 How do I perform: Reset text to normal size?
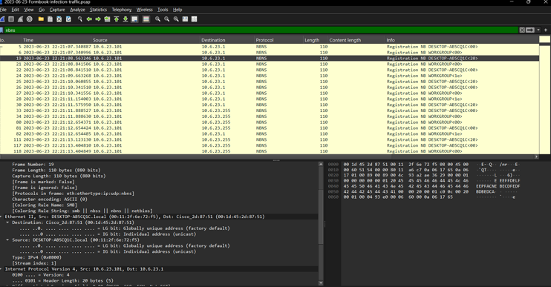pos(176,19)
